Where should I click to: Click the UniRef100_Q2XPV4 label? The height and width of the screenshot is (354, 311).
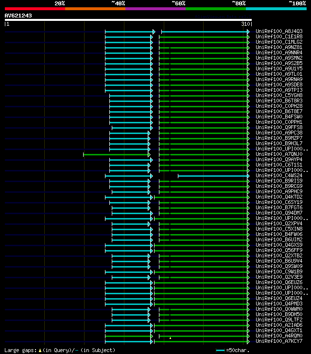click(x=279, y=224)
